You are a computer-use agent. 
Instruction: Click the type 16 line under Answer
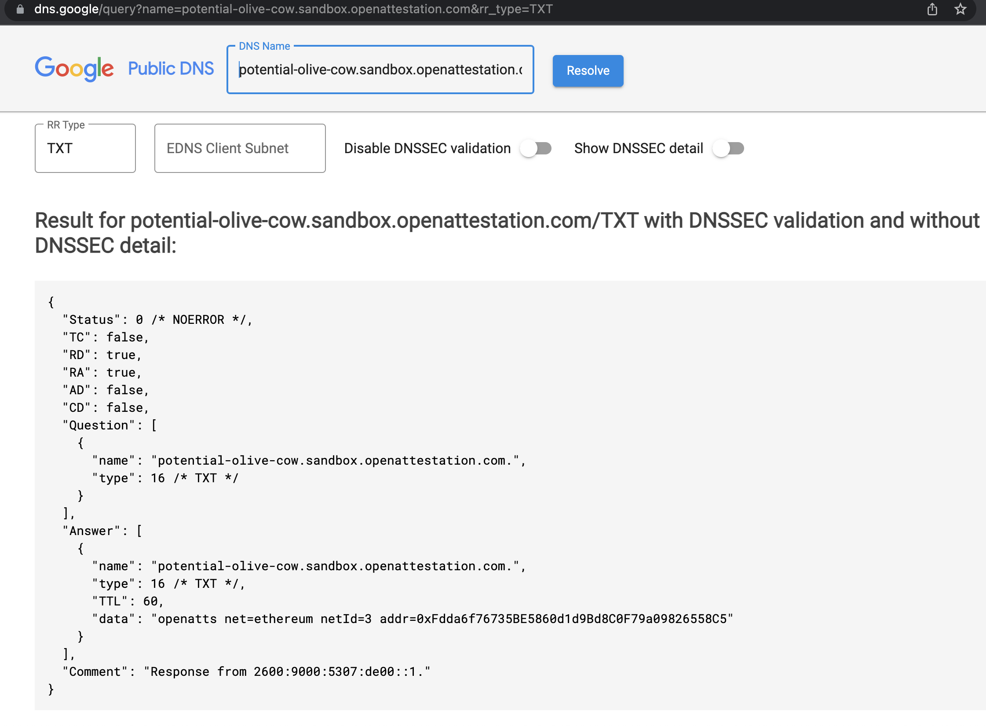168,584
